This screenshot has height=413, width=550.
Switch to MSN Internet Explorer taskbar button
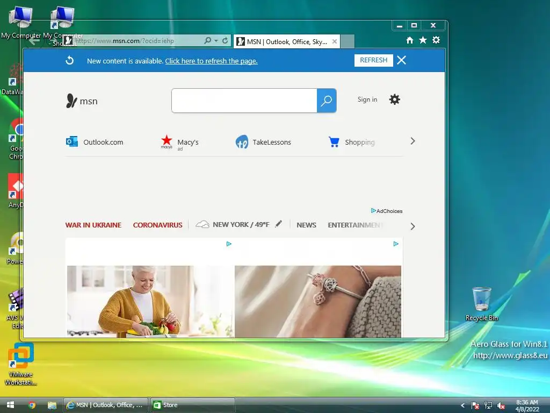point(106,405)
